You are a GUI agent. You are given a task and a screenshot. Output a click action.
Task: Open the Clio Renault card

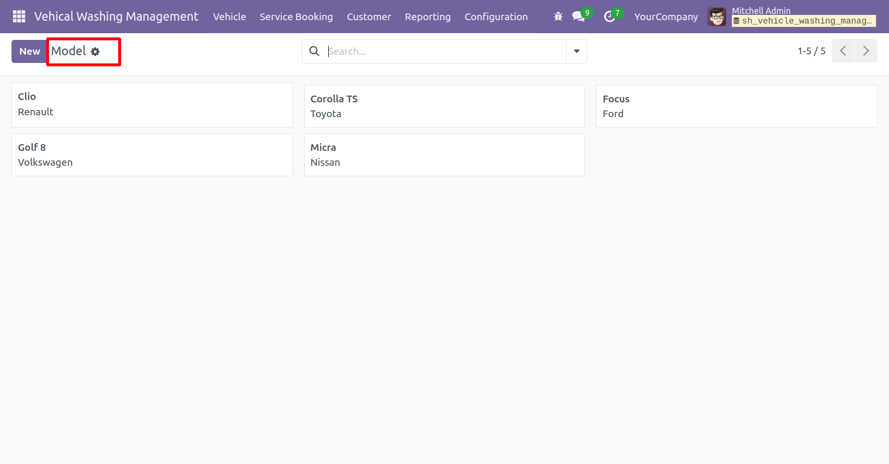152,105
